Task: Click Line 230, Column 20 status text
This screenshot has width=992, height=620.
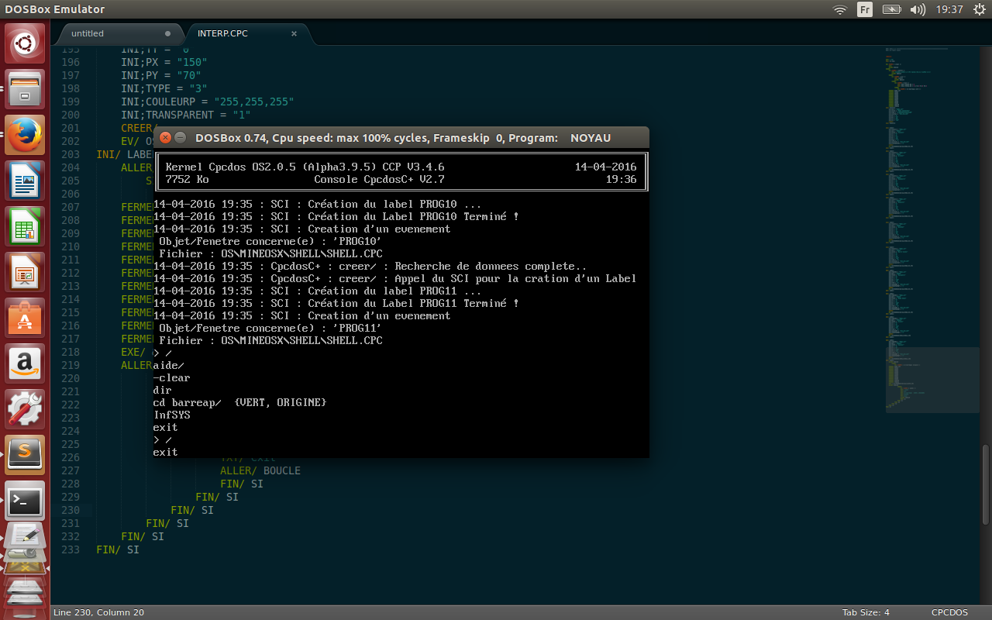Action: click(x=98, y=612)
